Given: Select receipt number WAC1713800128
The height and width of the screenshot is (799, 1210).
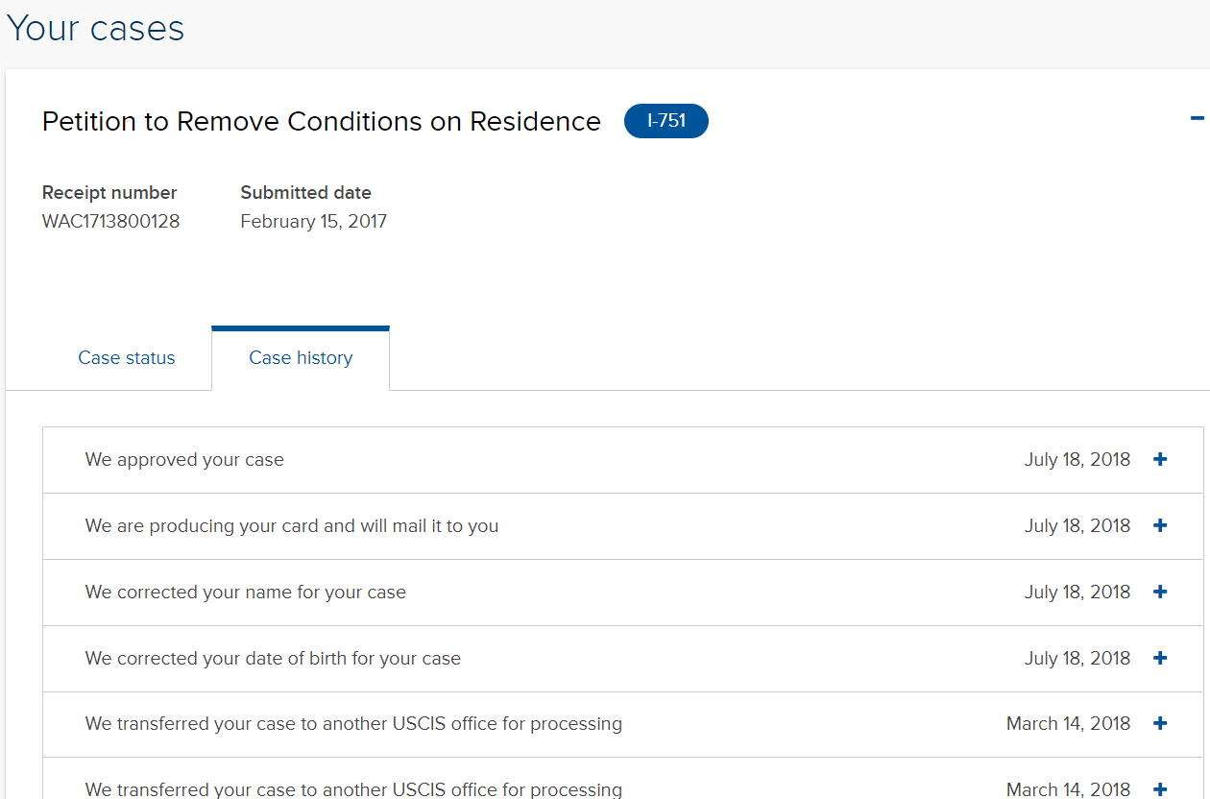Looking at the screenshot, I should click(x=111, y=222).
